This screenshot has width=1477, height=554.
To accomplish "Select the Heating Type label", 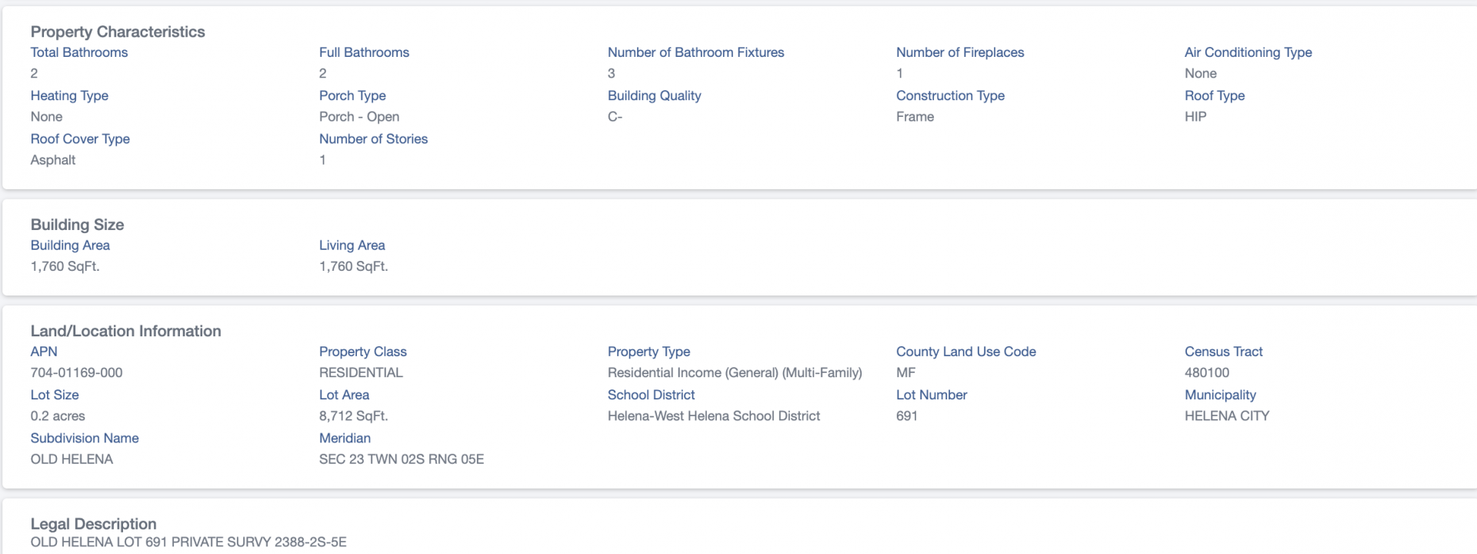I will [x=69, y=95].
